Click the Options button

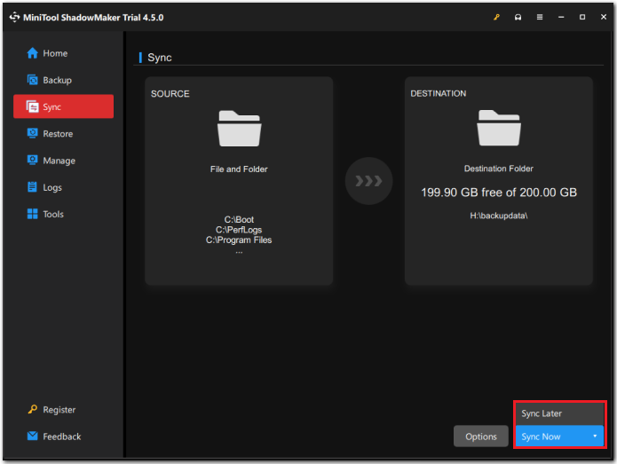481,436
